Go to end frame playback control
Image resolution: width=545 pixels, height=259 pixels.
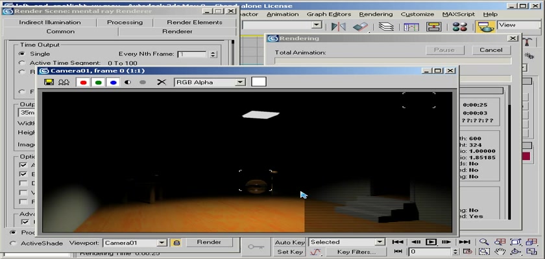pos(465,242)
